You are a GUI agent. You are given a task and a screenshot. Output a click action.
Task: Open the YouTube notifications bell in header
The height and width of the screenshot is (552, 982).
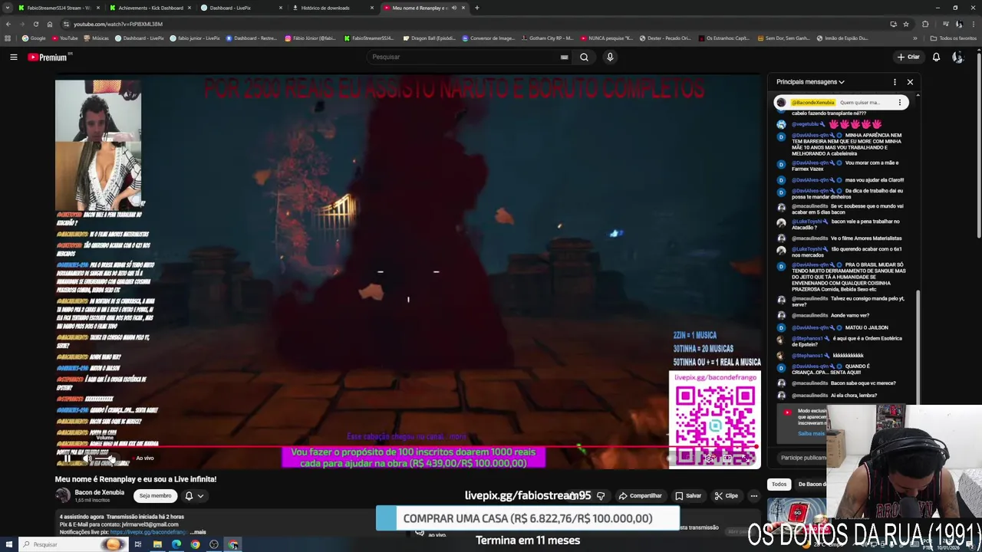pos(936,57)
